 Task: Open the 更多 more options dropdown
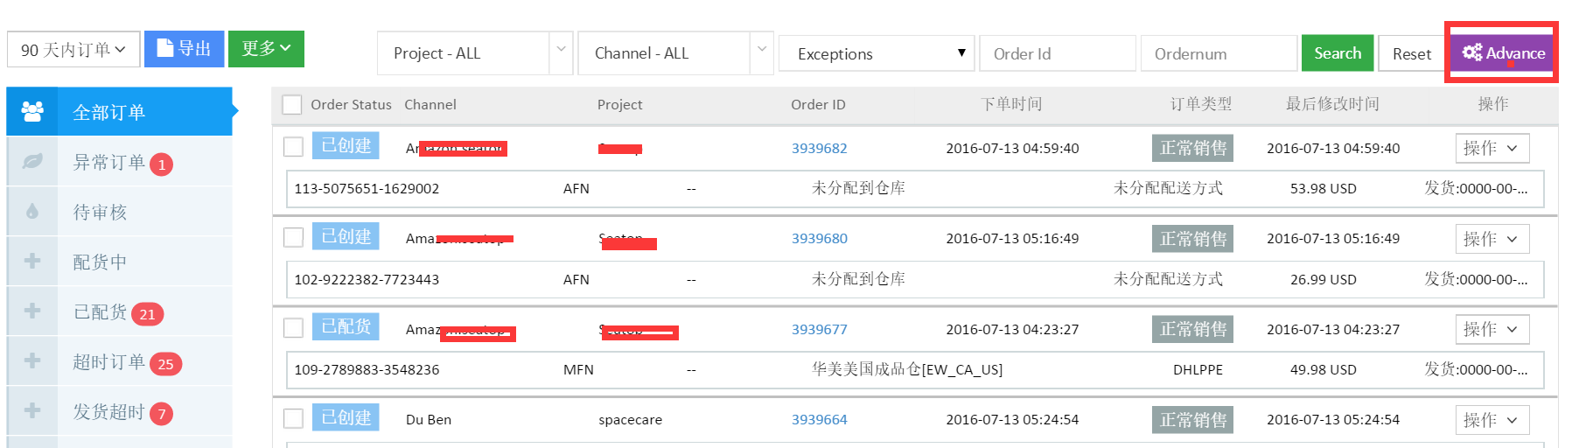coord(266,49)
